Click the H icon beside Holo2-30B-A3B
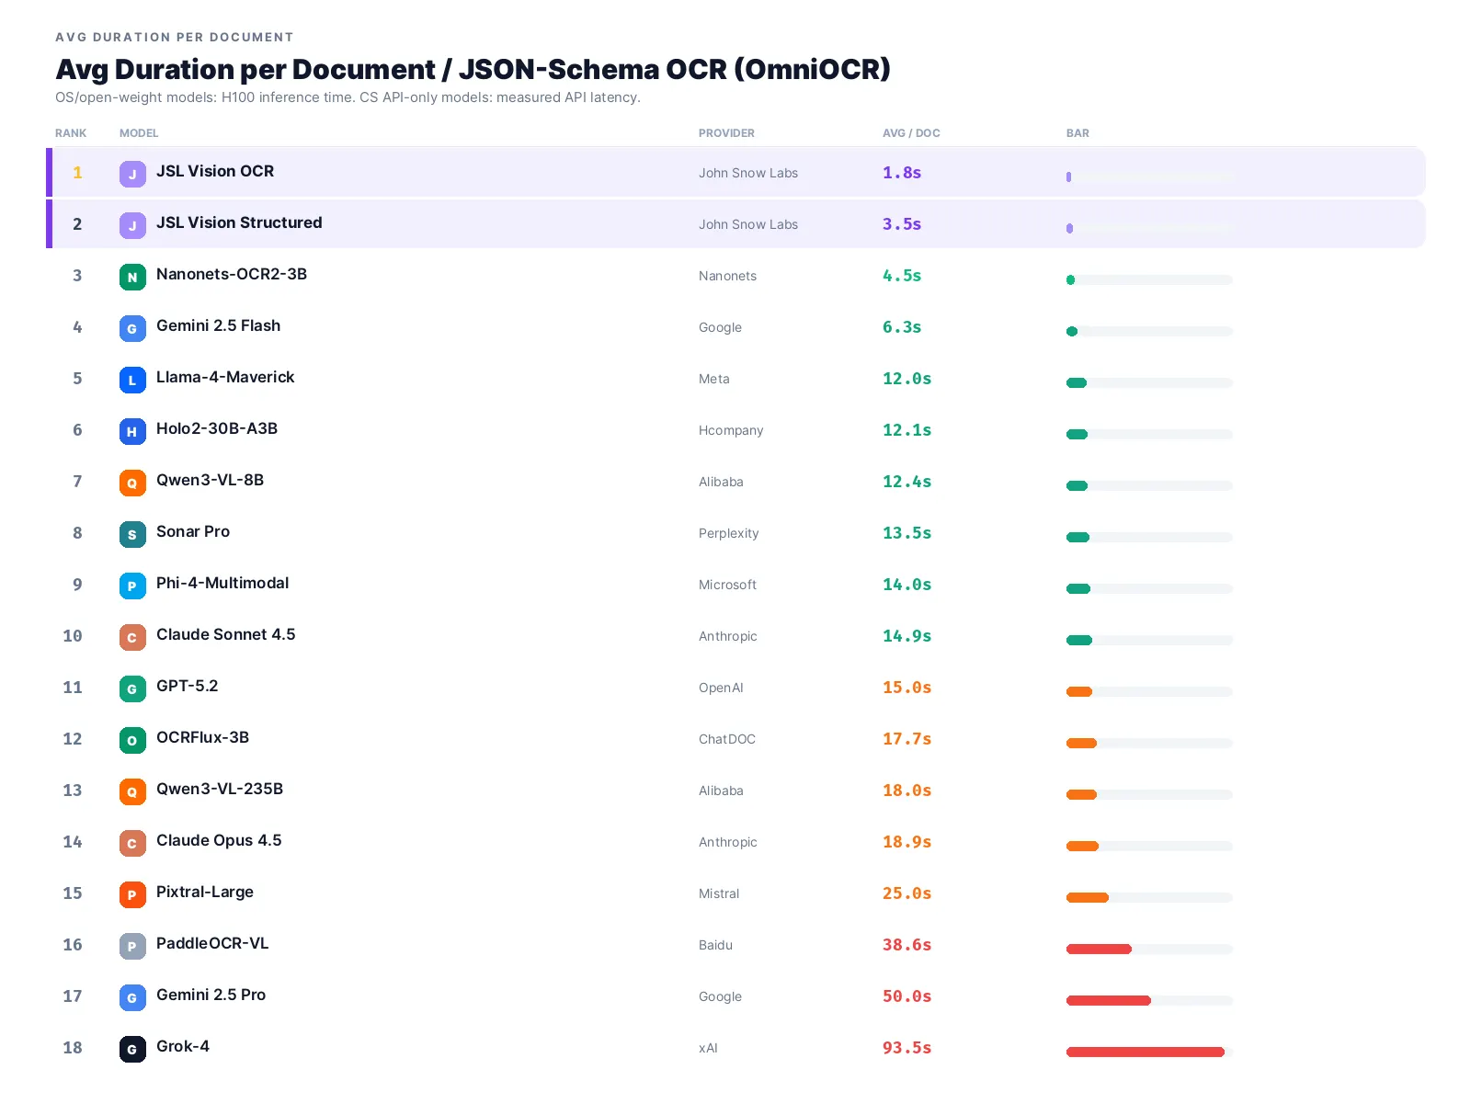The width and height of the screenshot is (1471, 1115). tap(132, 431)
